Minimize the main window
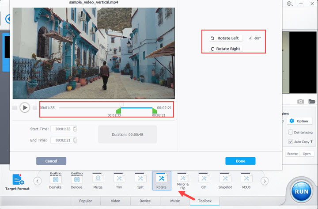 point(301,4)
